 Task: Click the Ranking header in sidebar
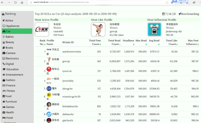coord(9,14)
